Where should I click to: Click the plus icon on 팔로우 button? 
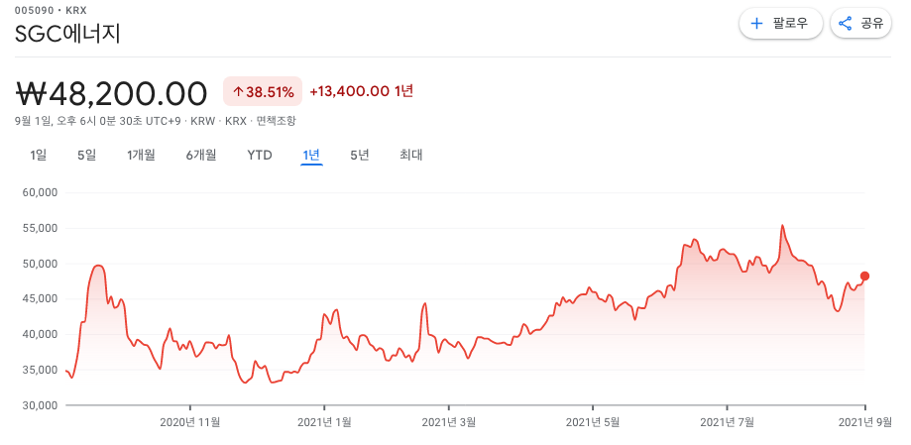point(756,24)
